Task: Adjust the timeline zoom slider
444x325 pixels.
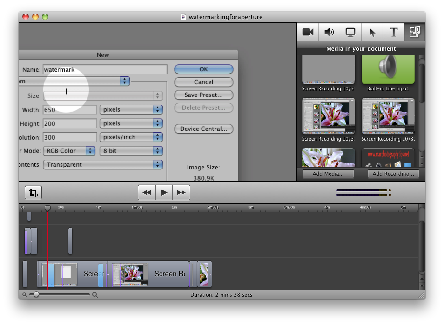Action: 36,295
